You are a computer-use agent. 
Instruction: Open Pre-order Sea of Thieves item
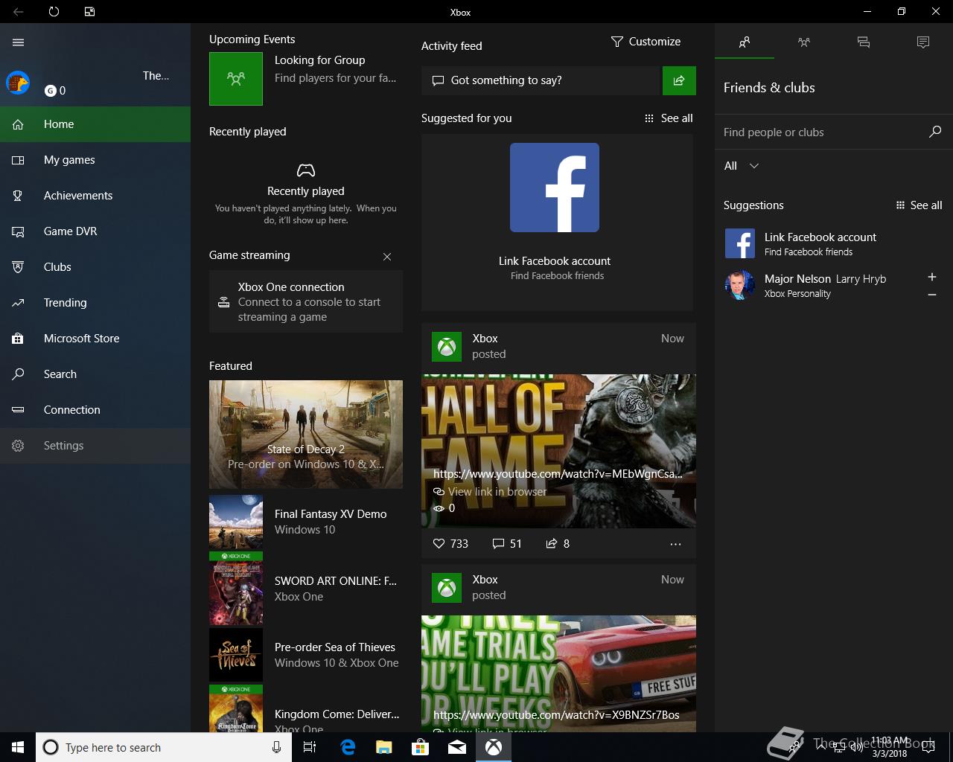(306, 655)
